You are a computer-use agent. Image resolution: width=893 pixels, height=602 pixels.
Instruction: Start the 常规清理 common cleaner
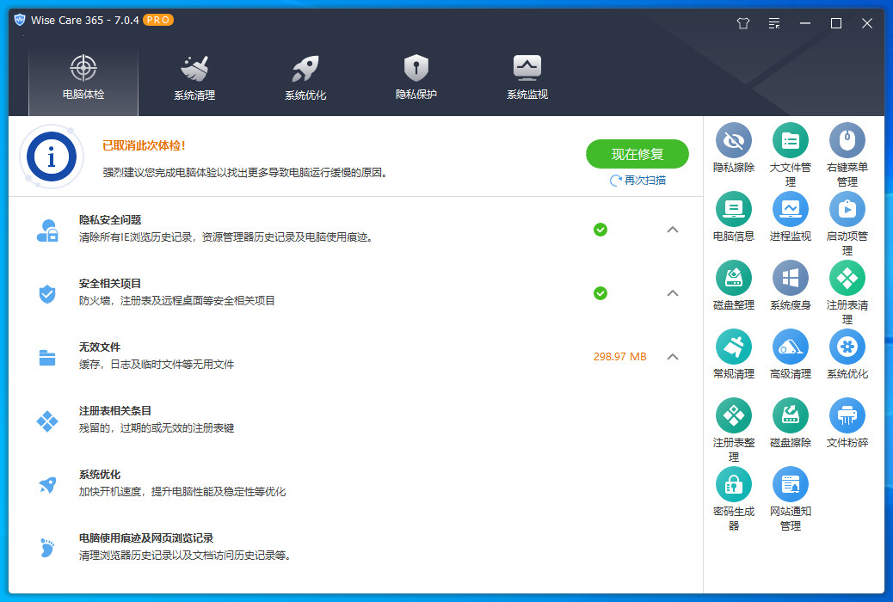tap(734, 355)
